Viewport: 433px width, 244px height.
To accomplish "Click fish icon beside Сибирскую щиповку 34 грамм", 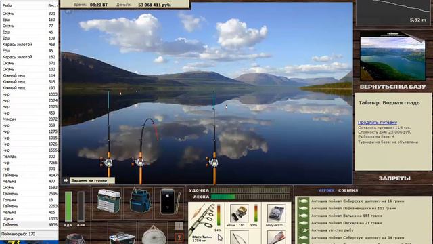I will coord(303,237).
